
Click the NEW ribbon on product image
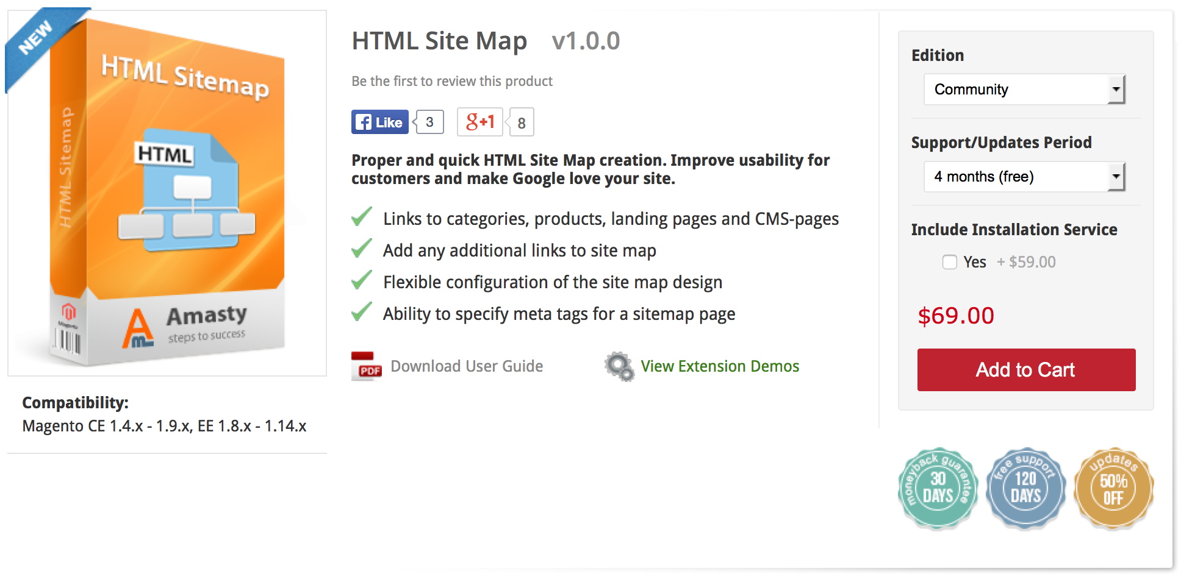(x=35, y=38)
